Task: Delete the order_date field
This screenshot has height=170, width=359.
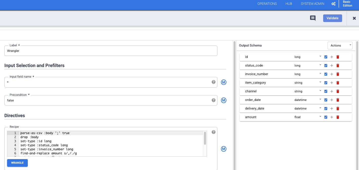Action: (x=338, y=100)
